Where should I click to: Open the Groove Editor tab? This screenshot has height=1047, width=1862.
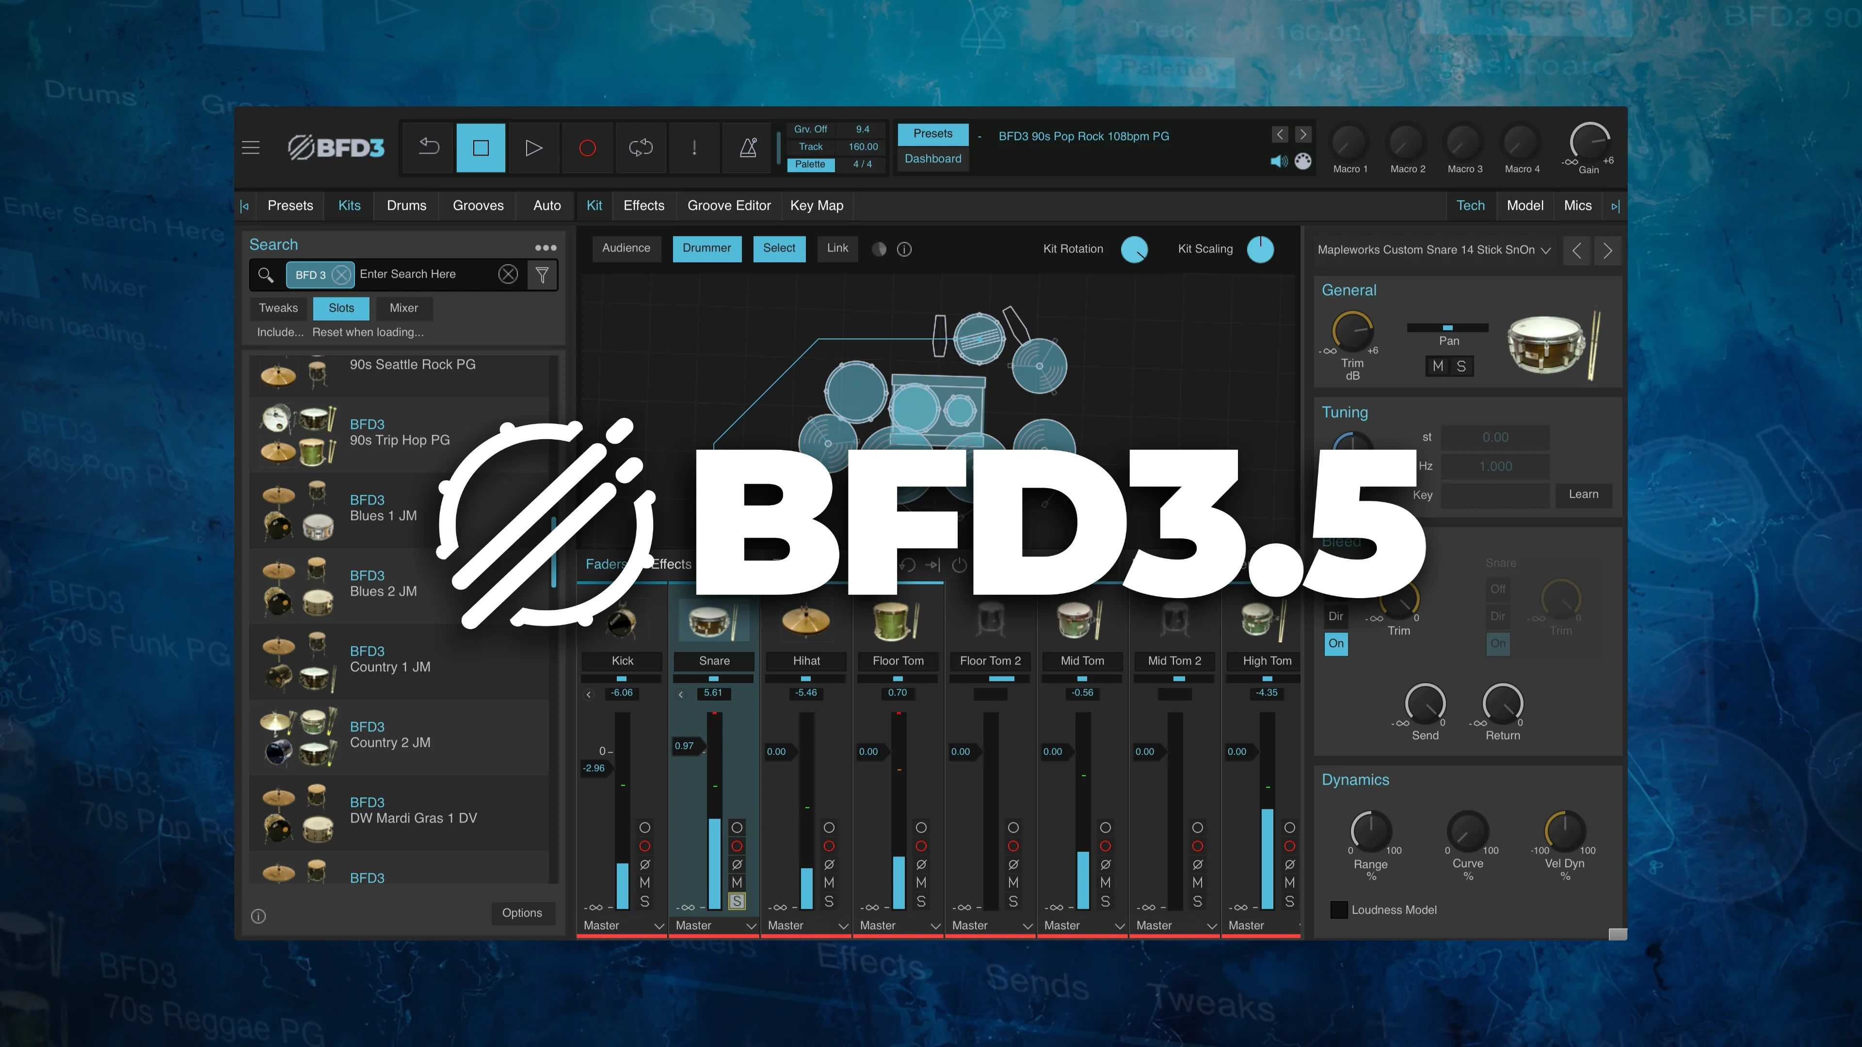[729, 206]
